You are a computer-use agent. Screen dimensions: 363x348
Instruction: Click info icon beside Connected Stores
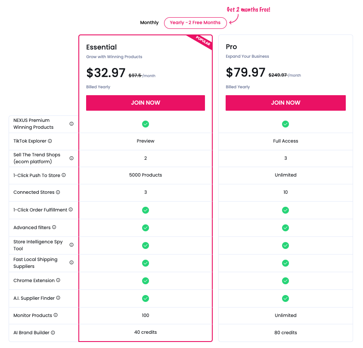[58, 192]
